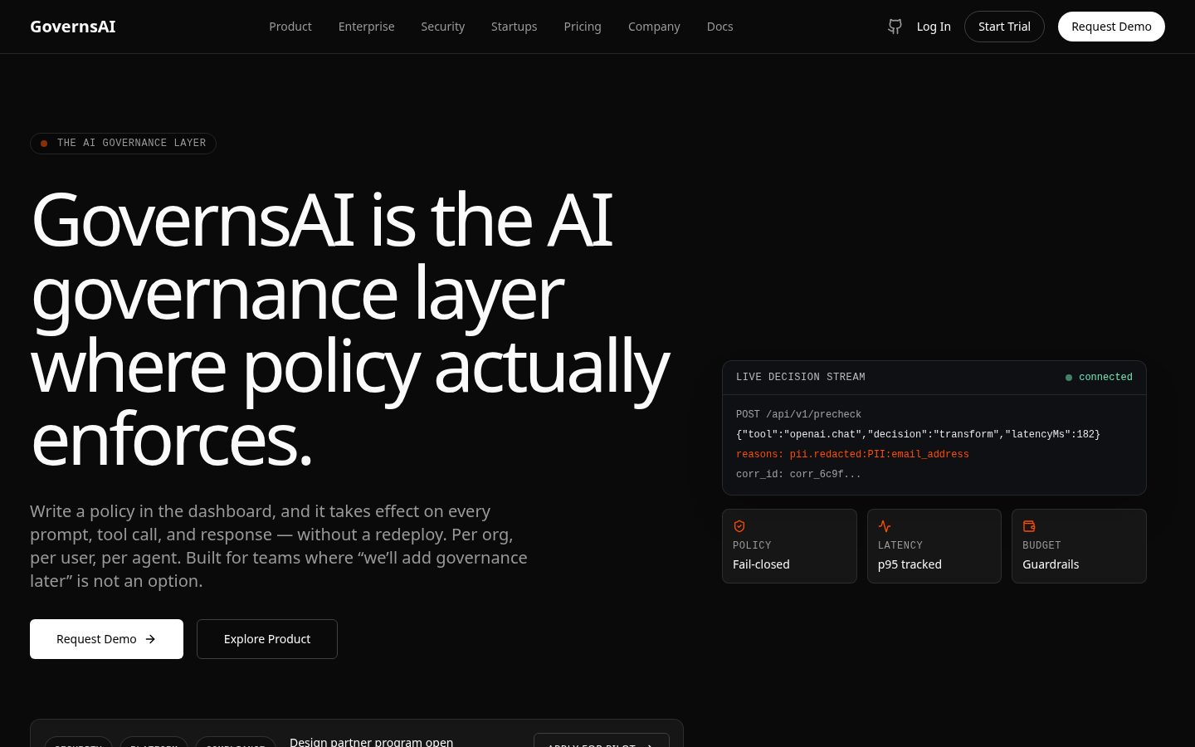Viewport: 1195px width, 747px height.
Task: Open the GitHub icon link
Action: (x=895, y=27)
